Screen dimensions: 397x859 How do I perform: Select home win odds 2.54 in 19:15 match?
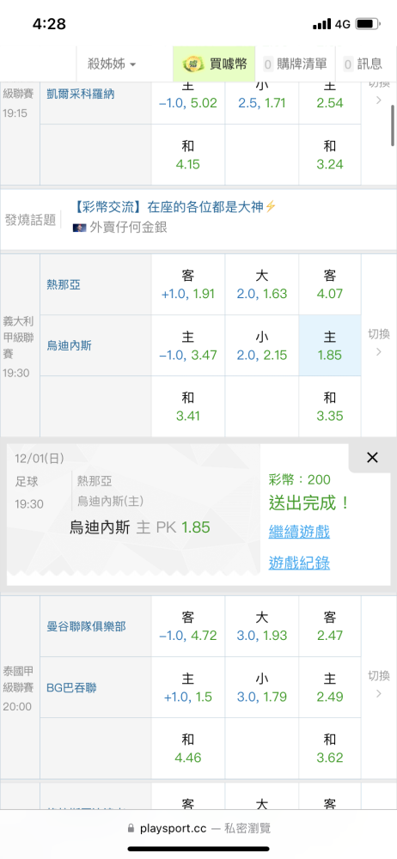click(x=330, y=102)
